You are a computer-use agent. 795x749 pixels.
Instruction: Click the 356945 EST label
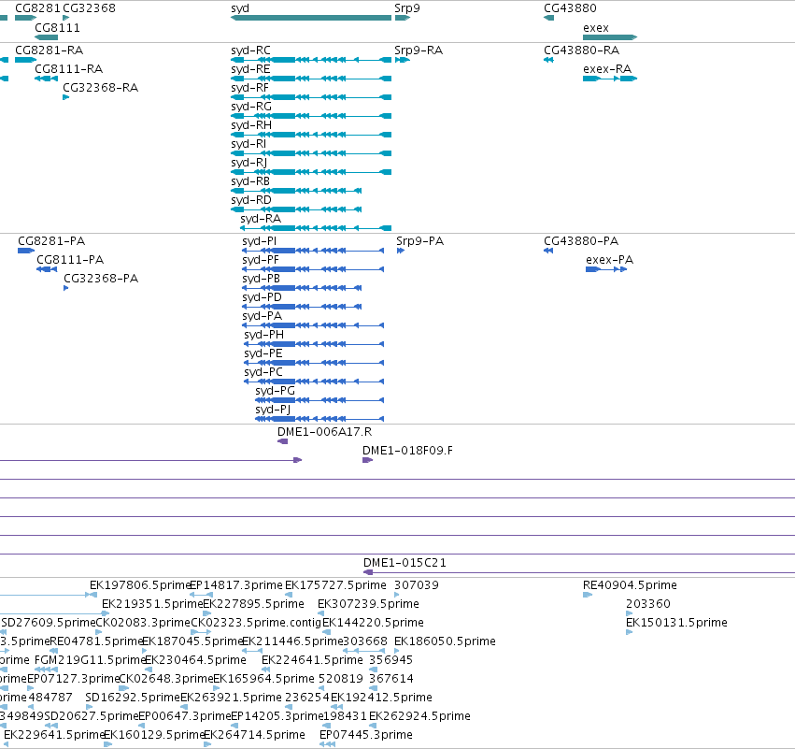point(390,660)
